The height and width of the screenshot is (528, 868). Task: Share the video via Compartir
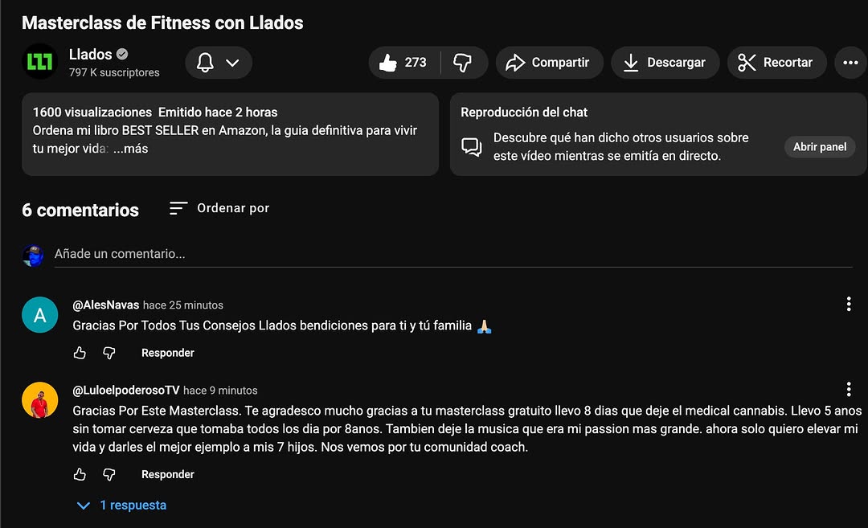coord(549,63)
